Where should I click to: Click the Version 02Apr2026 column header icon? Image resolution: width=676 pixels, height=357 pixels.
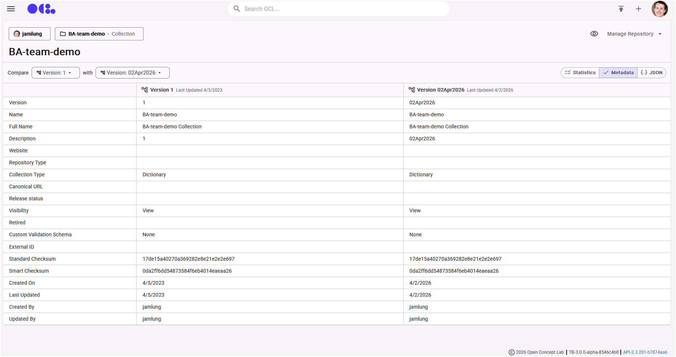tap(411, 90)
